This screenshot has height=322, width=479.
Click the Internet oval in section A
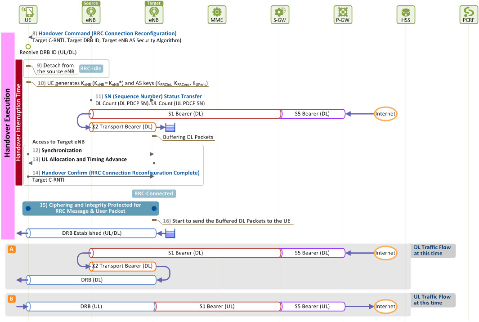[x=385, y=253]
